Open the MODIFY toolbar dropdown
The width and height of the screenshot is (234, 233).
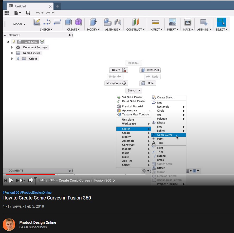93,30
